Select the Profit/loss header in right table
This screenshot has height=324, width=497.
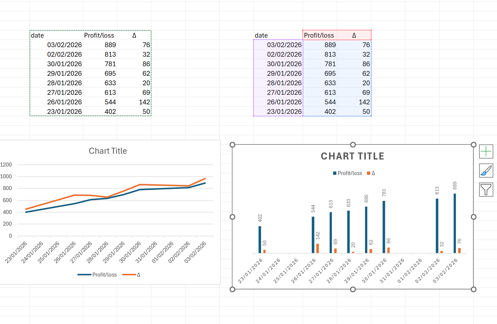(320, 35)
